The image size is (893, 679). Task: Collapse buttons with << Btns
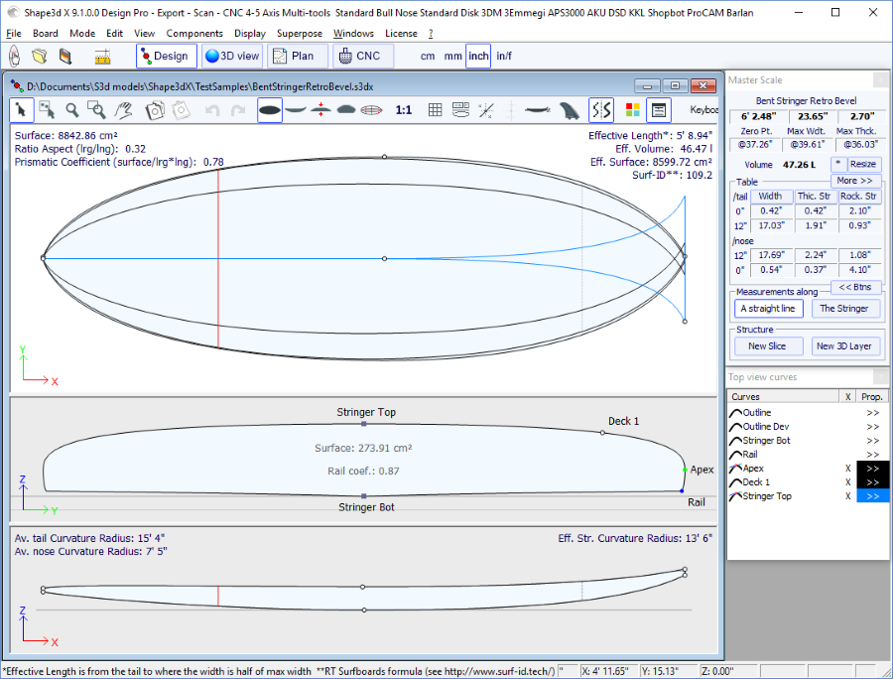(x=854, y=287)
